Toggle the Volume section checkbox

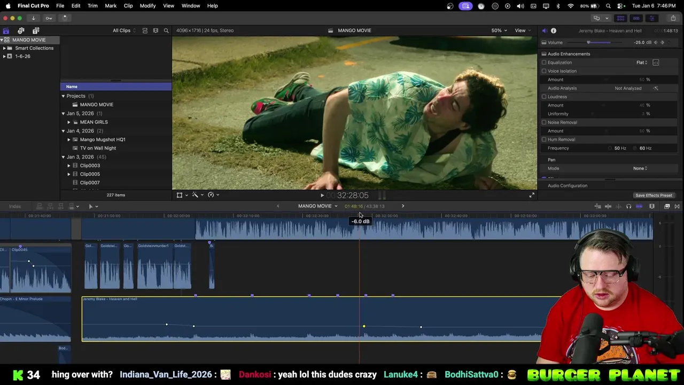(544, 43)
